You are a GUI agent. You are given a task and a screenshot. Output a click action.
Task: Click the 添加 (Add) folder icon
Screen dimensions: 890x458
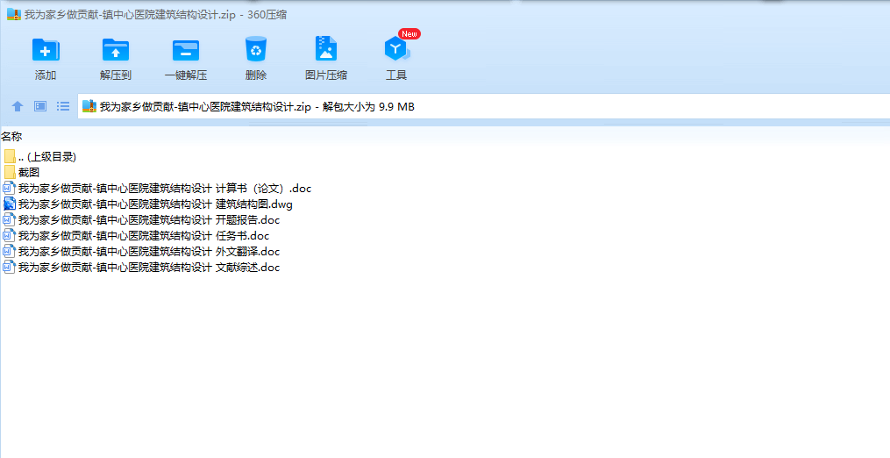(46, 50)
